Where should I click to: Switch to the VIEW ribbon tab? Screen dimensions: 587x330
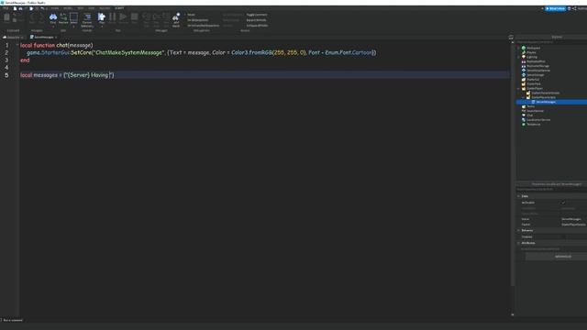tap(92, 8)
